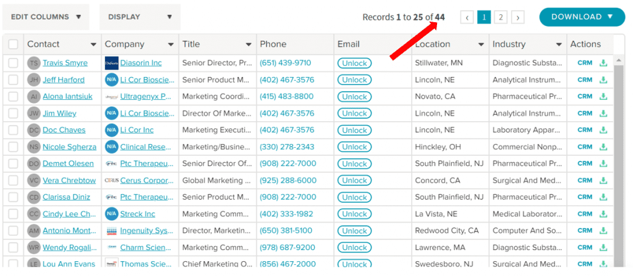Screen dimensions: 633x276
Task: Check the box for Jim Wiley
Action: tap(14, 113)
